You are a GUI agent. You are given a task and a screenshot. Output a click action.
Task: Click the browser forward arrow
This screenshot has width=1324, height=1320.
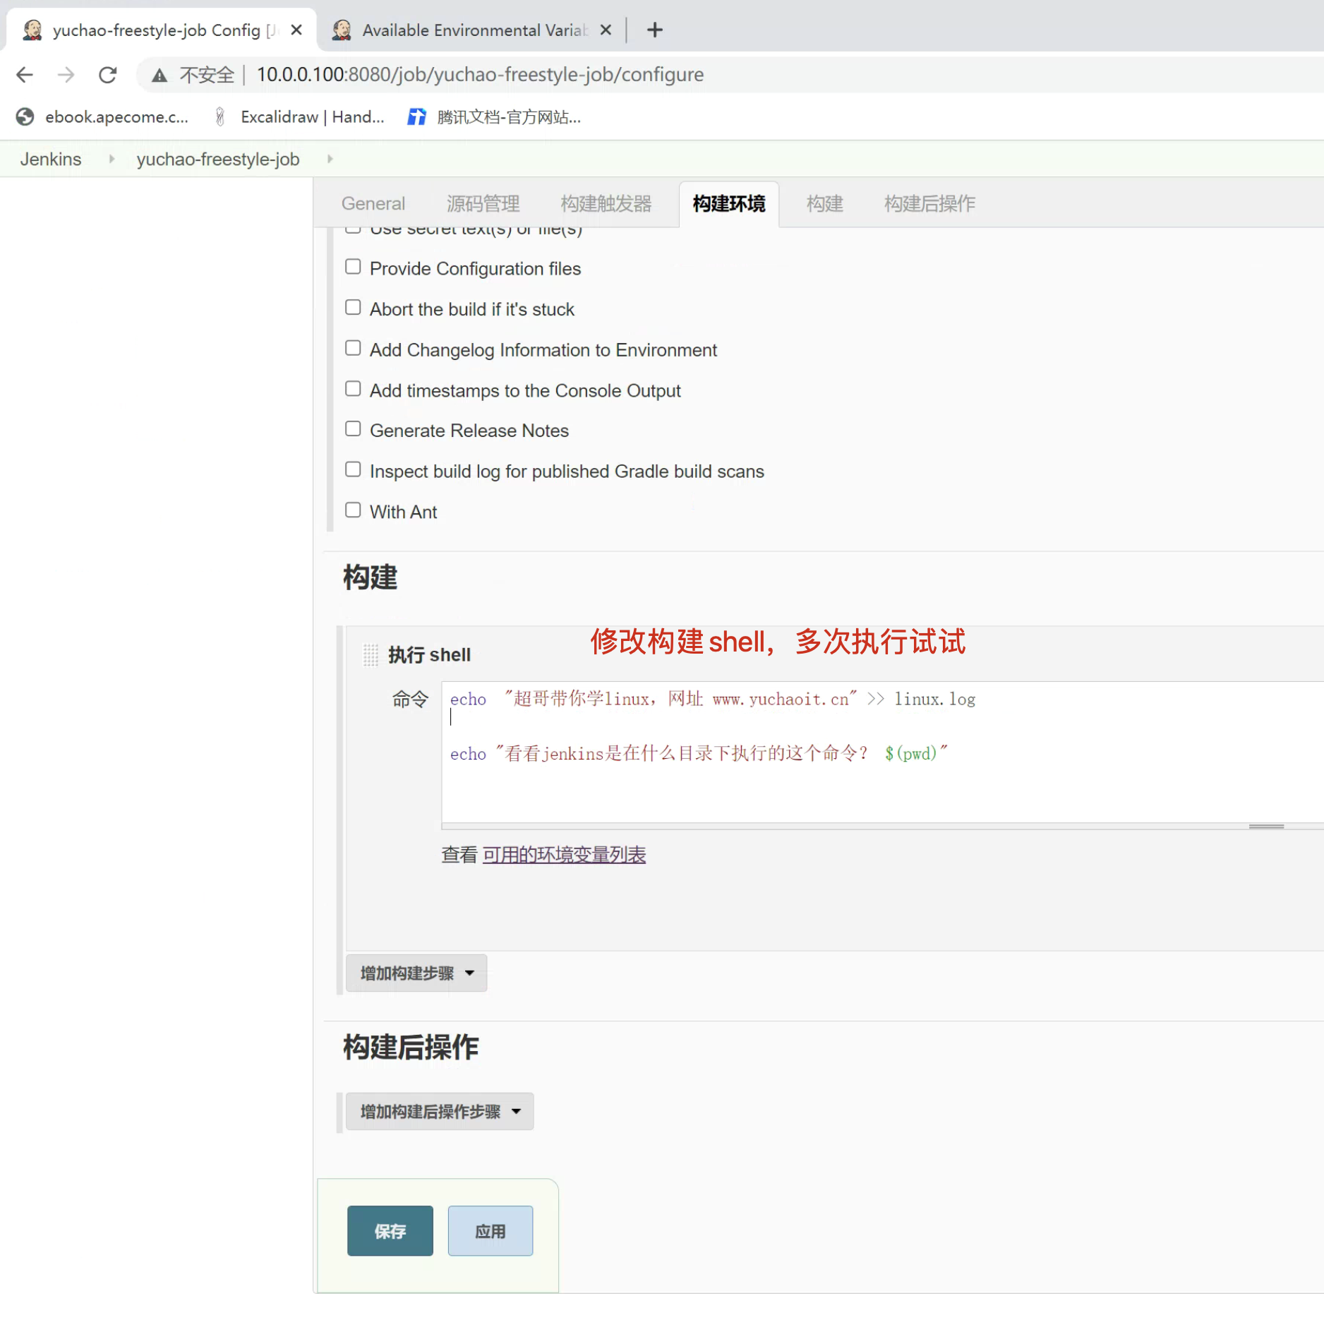click(66, 75)
